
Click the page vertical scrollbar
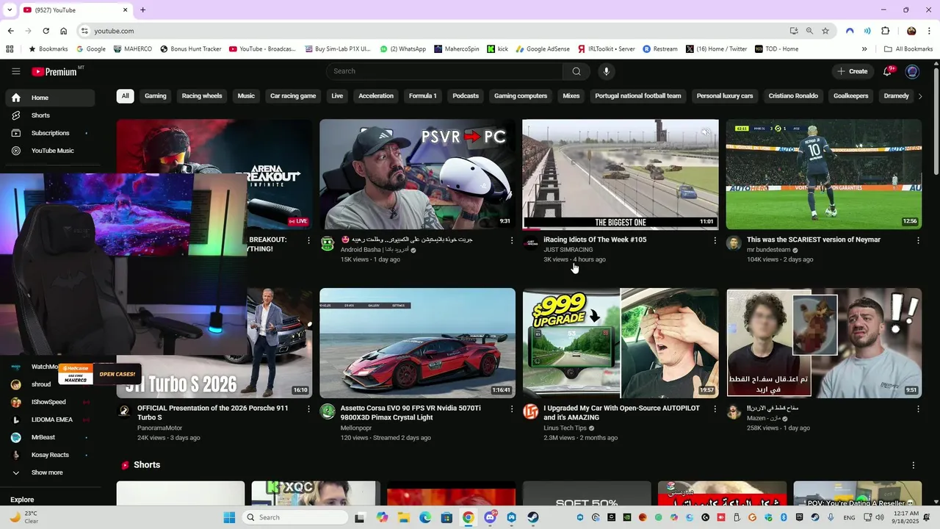[936, 121]
